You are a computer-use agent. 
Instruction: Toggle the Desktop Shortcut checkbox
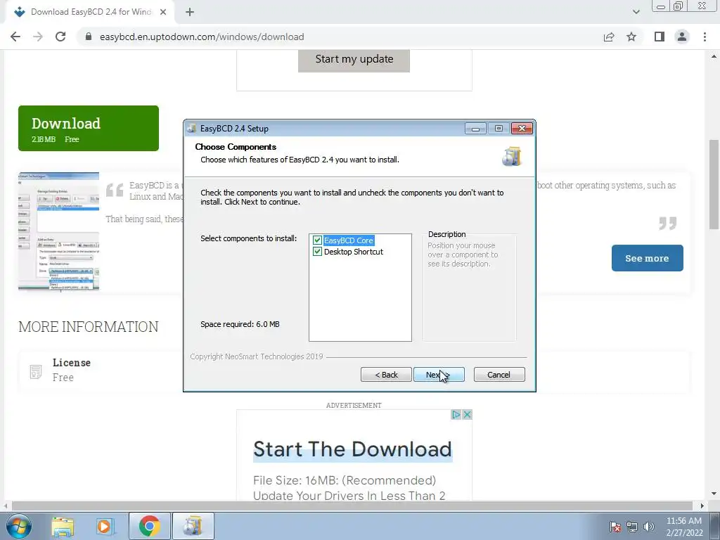tap(317, 252)
